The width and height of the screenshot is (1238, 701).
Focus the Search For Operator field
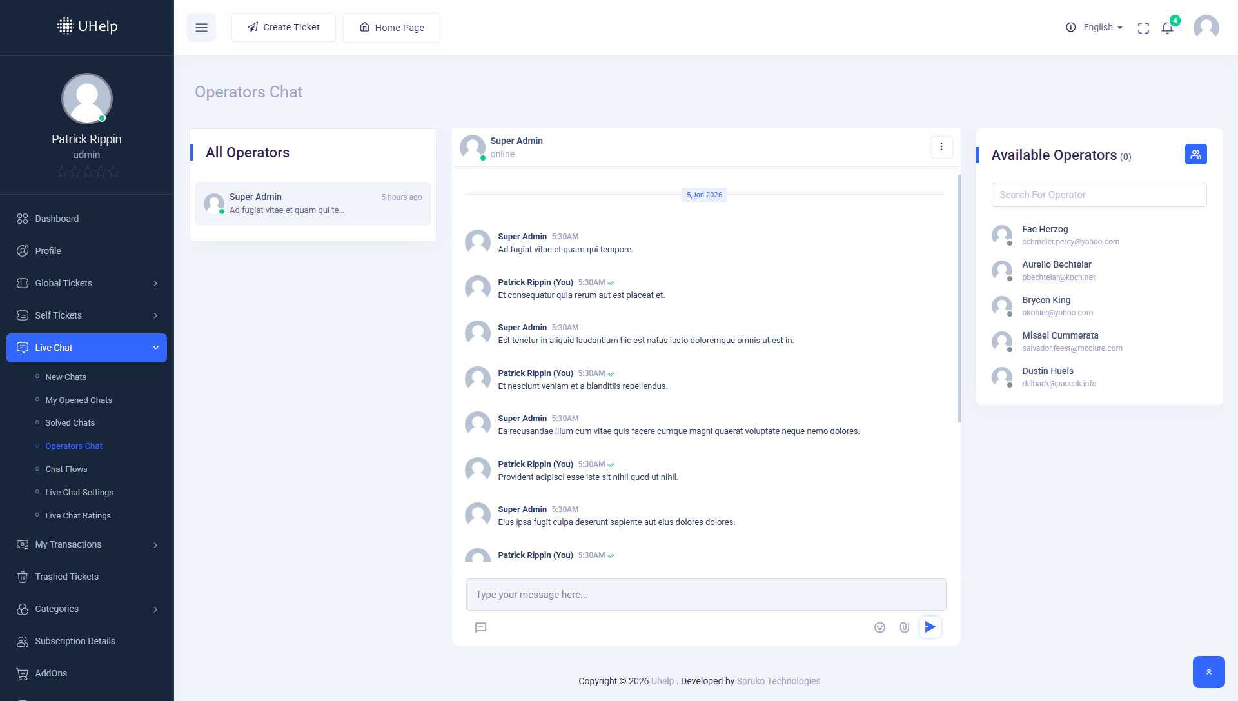(x=1099, y=195)
